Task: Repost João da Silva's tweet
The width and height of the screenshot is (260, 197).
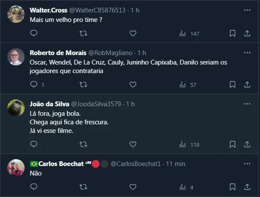Action: [84, 145]
